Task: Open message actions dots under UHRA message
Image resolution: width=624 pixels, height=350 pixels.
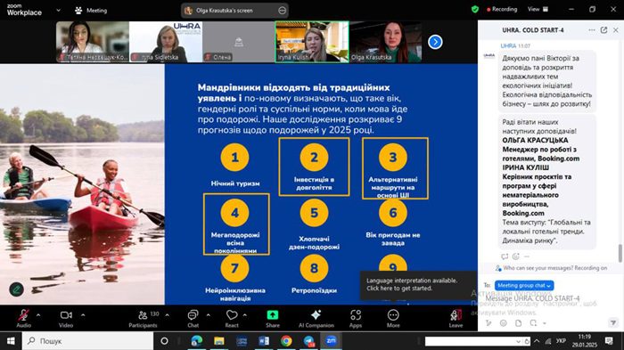Action: pos(527,256)
